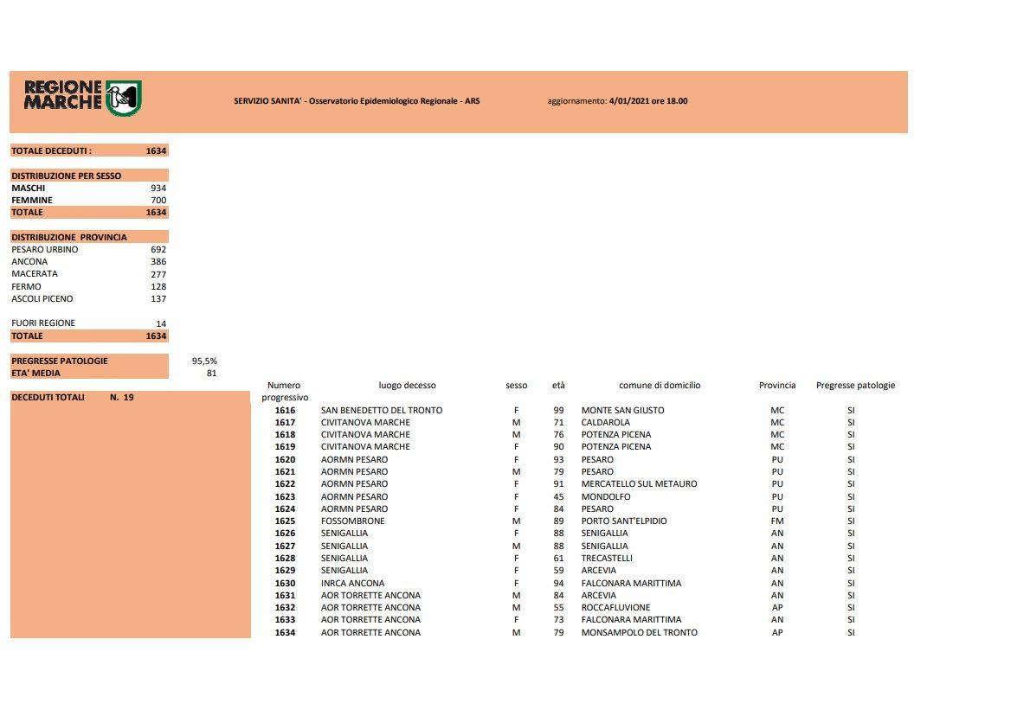Click the ANCONA count 386

158,262
